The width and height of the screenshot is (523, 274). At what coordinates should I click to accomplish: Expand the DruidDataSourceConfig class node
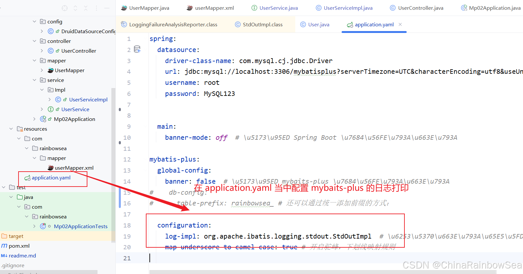click(42, 31)
